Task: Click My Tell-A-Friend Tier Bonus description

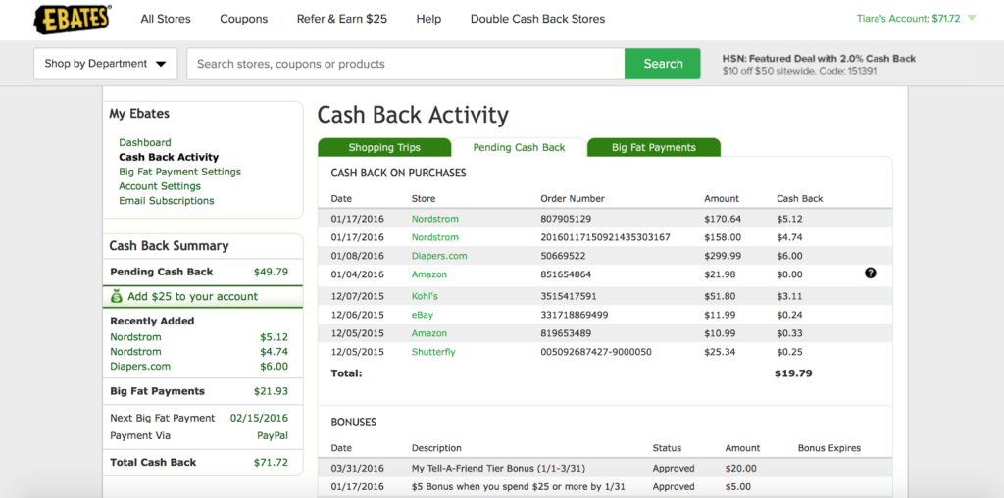Action: 498,468
